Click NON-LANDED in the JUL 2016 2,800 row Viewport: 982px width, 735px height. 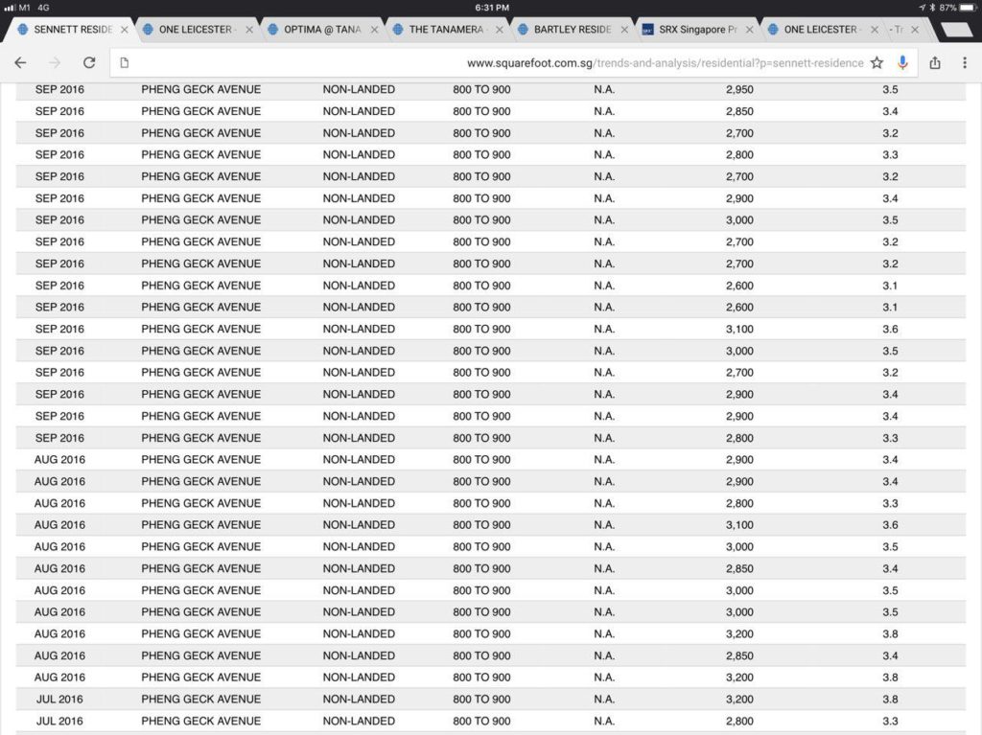pyautogui.click(x=359, y=722)
